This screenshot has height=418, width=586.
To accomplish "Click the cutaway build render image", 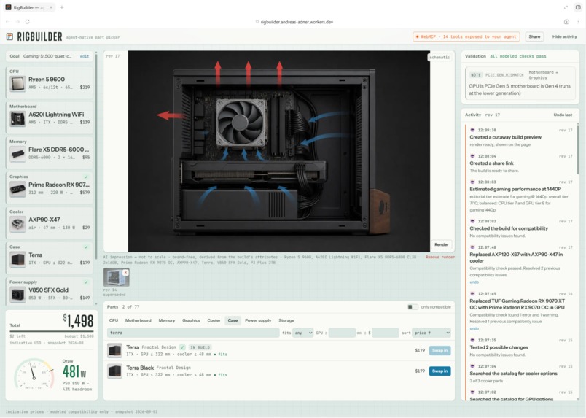I will point(279,151).
